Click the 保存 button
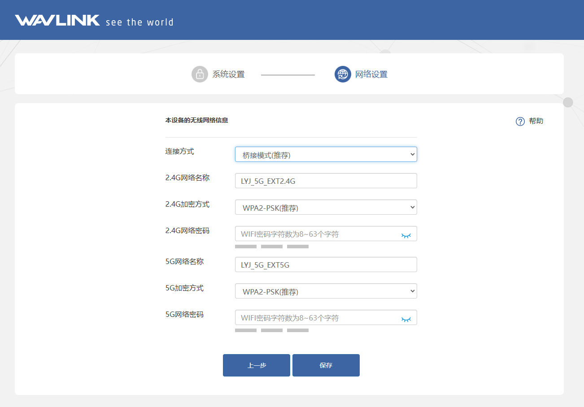The width and height of the screenshot is (584, 407). point(326,365)
